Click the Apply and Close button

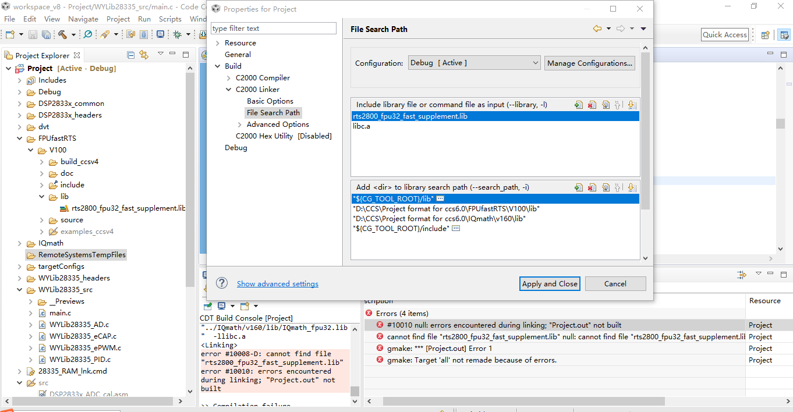point(550,283)
